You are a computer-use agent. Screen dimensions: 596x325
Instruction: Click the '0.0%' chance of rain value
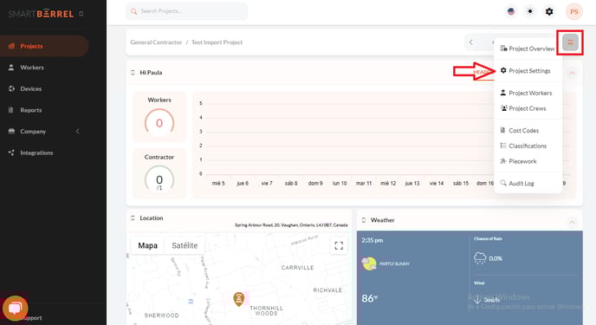[x=496, y=258]
